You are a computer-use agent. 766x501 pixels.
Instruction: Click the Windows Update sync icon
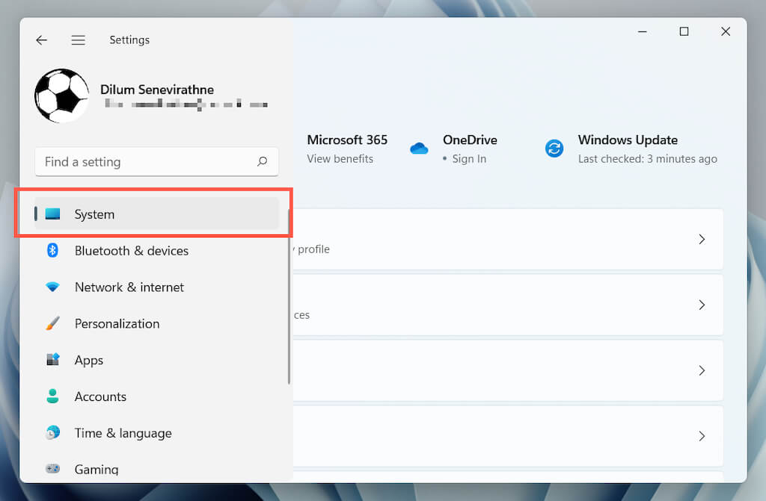point(554,149)
